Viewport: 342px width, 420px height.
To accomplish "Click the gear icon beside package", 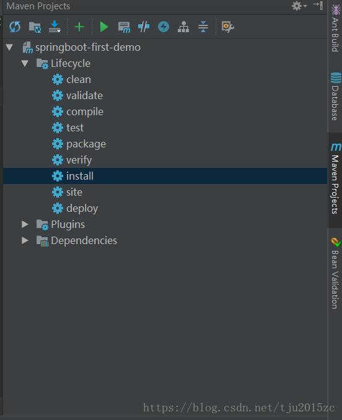I will [58, 144].
